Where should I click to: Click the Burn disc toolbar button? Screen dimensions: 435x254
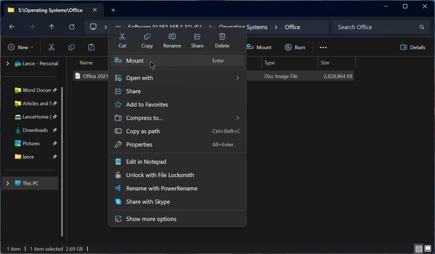click(x=295, y=47)
